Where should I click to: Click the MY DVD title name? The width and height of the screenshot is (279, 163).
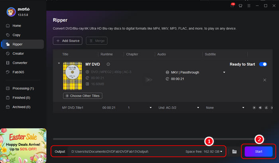click(92, 64)
